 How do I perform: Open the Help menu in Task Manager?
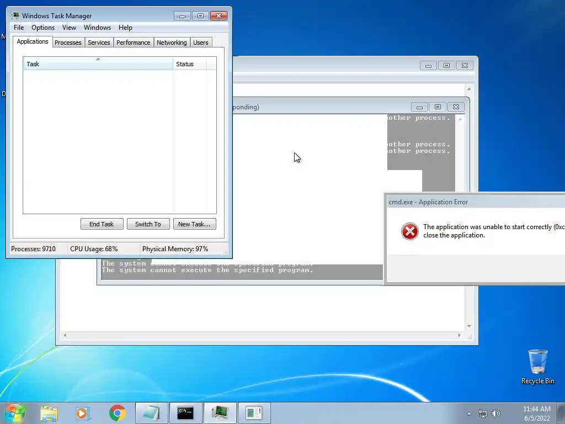[125, 28]
